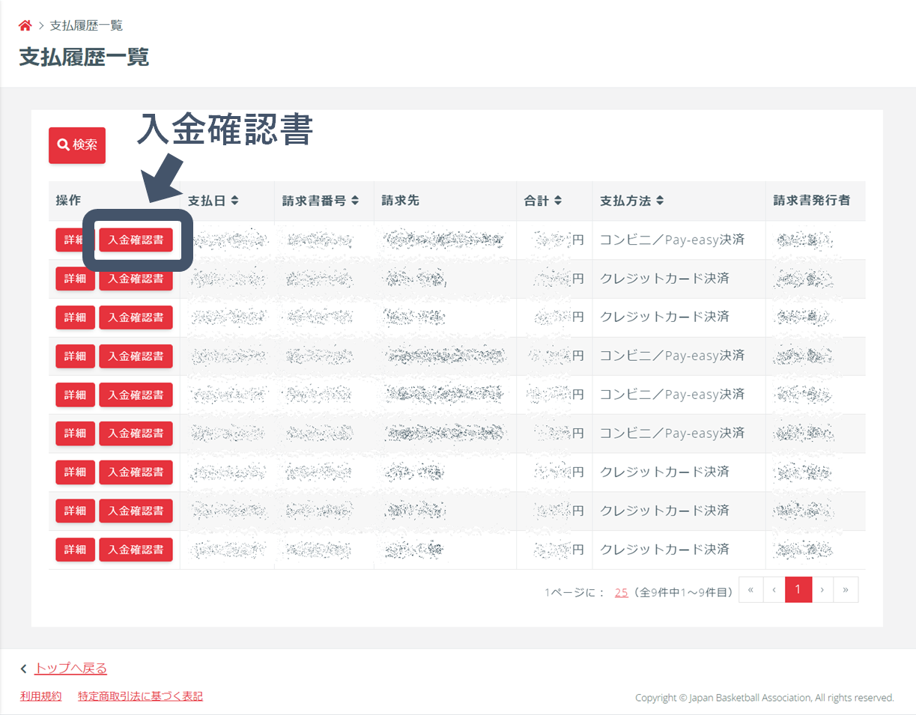916x715 pixels.
Task: Open 入金確認書 for the first row
Action: click(136, 240)
